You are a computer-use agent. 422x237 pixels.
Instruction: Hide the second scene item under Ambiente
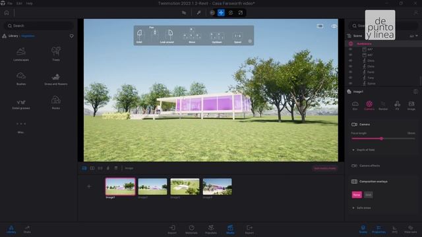[x=350, y=55]
